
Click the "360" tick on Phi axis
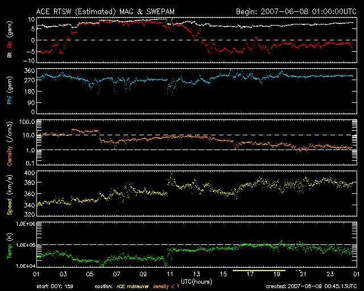[x=30, y=71]
